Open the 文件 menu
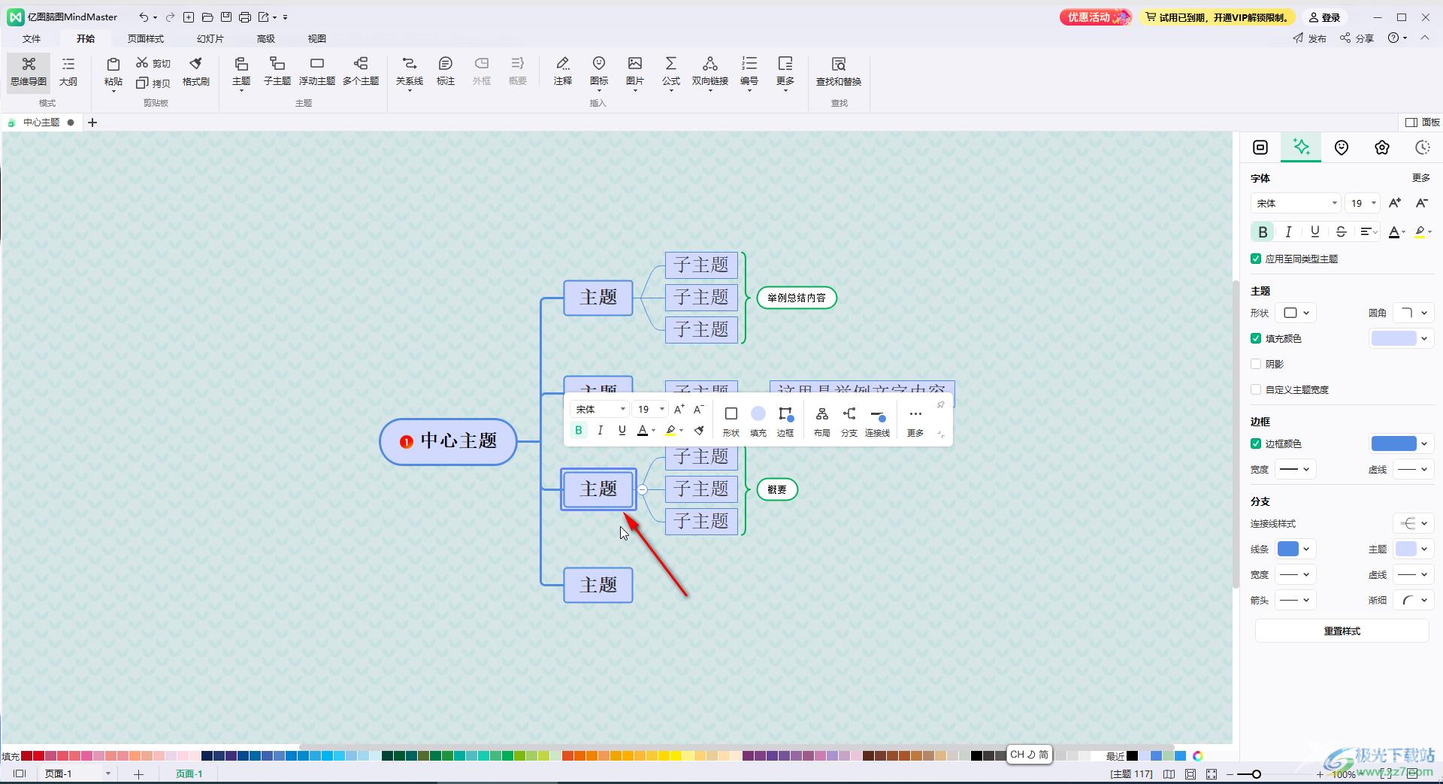 [32, 38]
